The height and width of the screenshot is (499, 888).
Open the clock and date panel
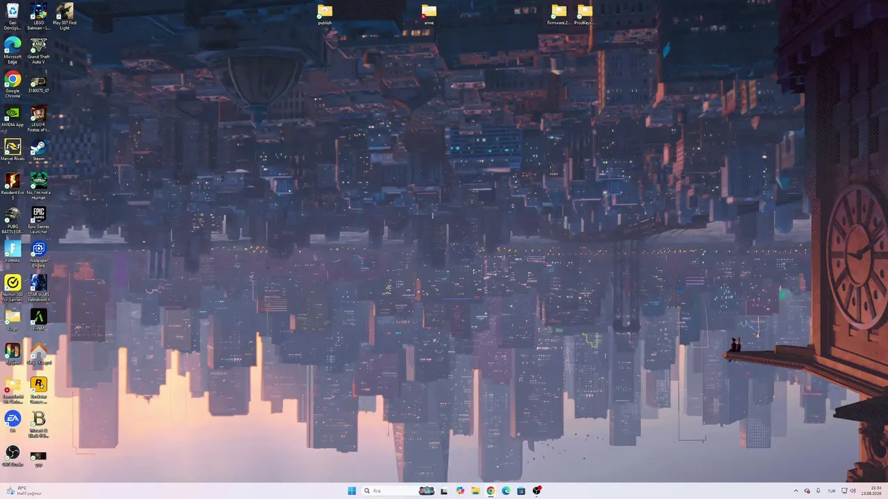(871, 491)
